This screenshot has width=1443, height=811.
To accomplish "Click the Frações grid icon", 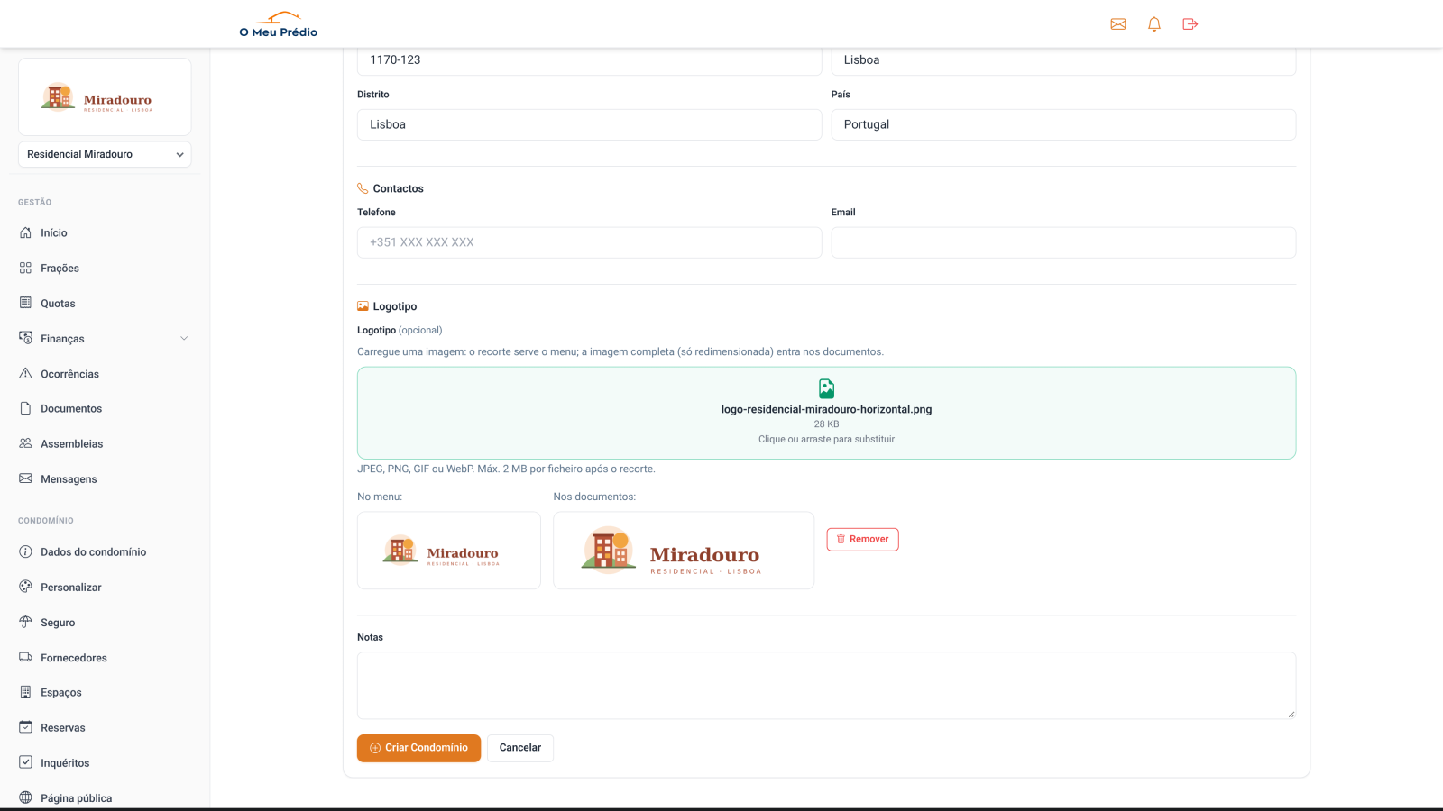I will pos(25,268).
